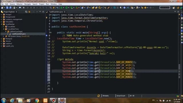The height and width of the screenshot is (103, 183).
Task: Open the Debug configurations dropdown arrow
Action: point(63,8)
